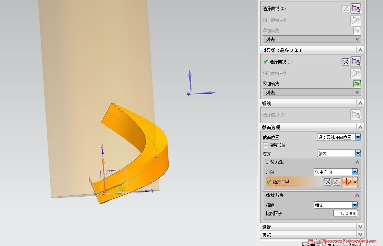Click the 指定原始曲线 icon in the 引导线 section
This screenshot has height=246, width=383.
[x=356, y=73]
